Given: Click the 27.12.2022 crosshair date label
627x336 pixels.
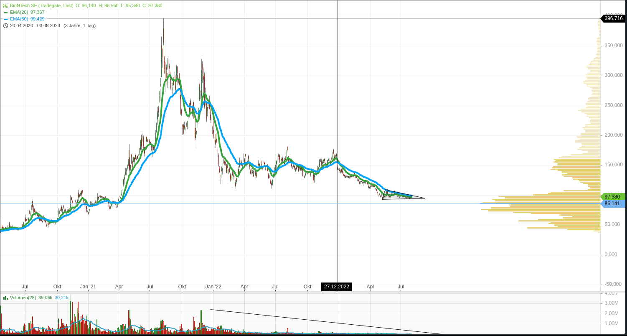Looking at the screenshot, I should [337, 287].
